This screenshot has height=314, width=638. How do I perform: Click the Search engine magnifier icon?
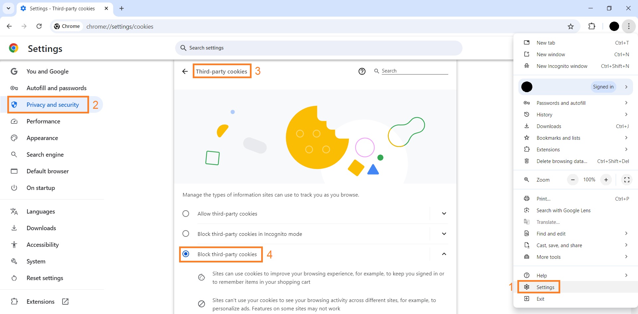pyautogui.click(x=14, y=154)
